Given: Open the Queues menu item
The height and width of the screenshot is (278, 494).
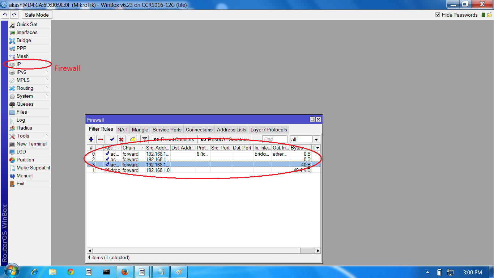Looking at the screenshot, I should click(x=25, y=104).
